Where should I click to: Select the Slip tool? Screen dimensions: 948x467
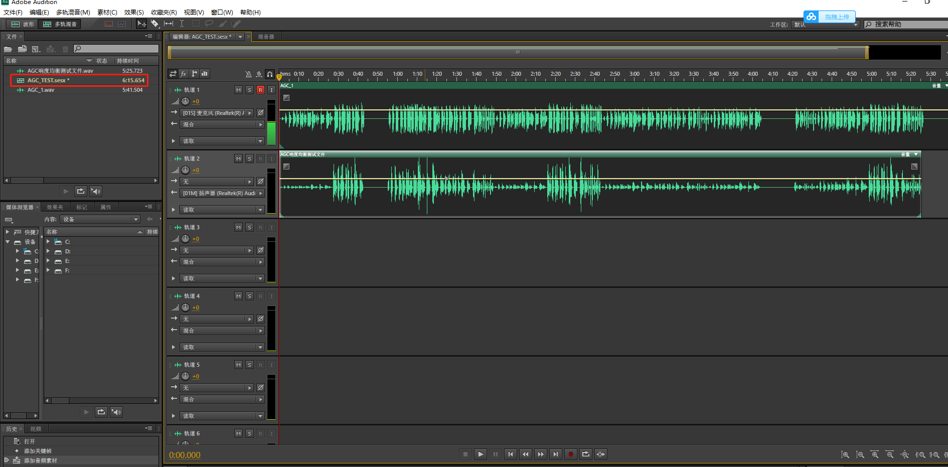[169, 24]
